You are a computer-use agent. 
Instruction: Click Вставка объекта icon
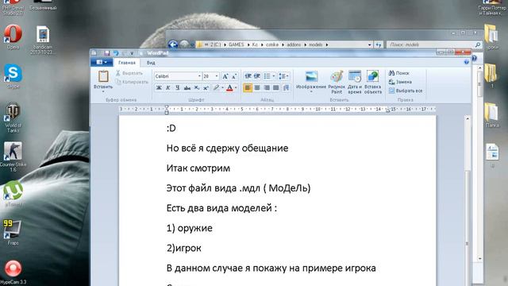pyautogui.click(x=372, y=82)
